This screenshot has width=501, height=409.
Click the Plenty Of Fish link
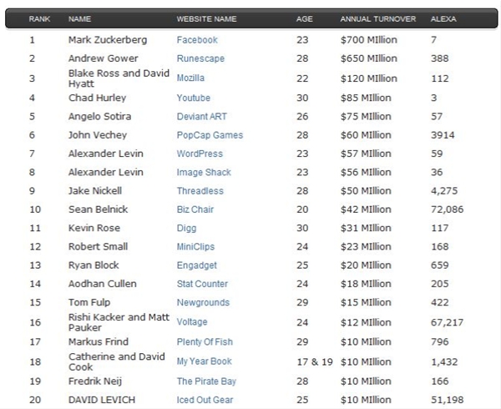(x=205, y=342)
